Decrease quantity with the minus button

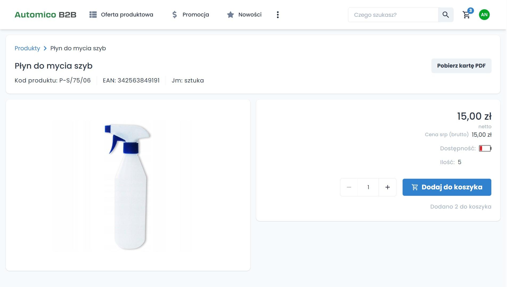[x=349, y=187]
